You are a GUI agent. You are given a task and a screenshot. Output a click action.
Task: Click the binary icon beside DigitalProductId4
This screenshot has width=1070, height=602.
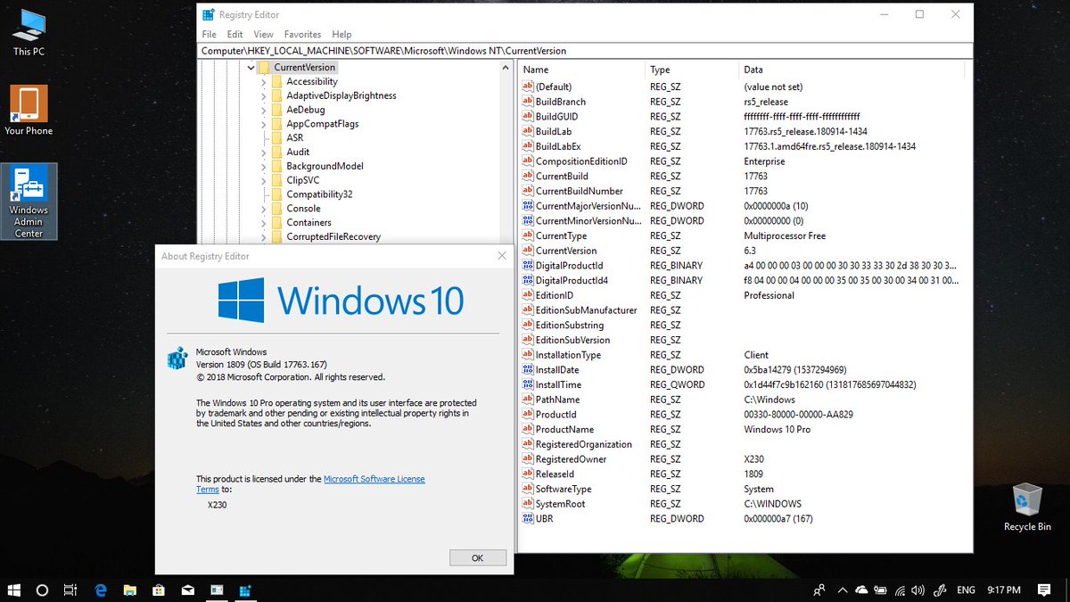(527, 280)
